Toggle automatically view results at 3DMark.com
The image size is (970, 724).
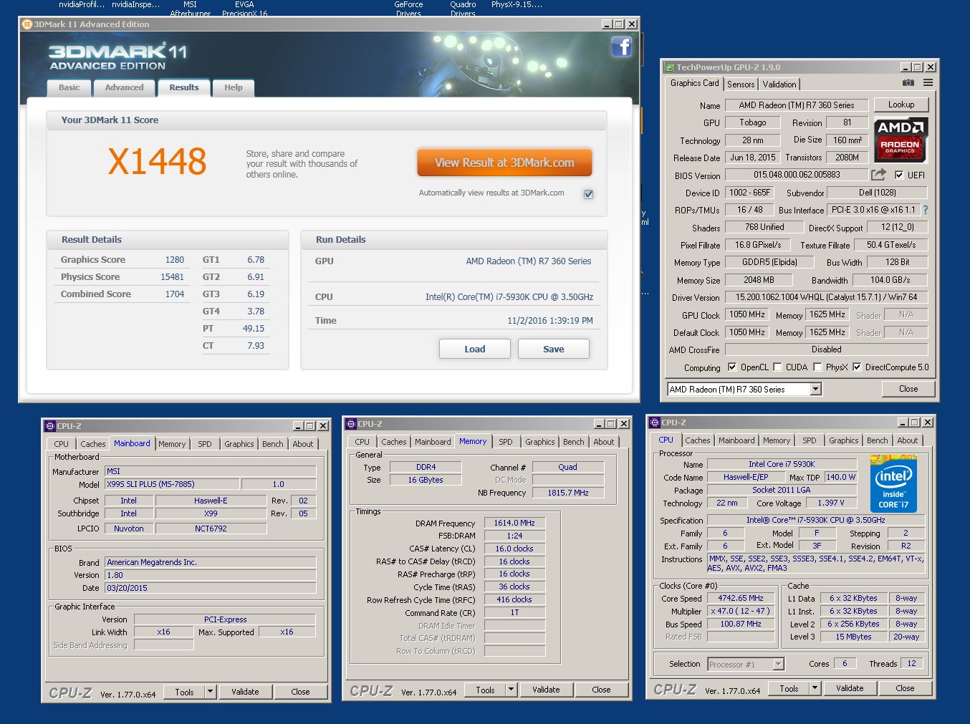(588, 194)
